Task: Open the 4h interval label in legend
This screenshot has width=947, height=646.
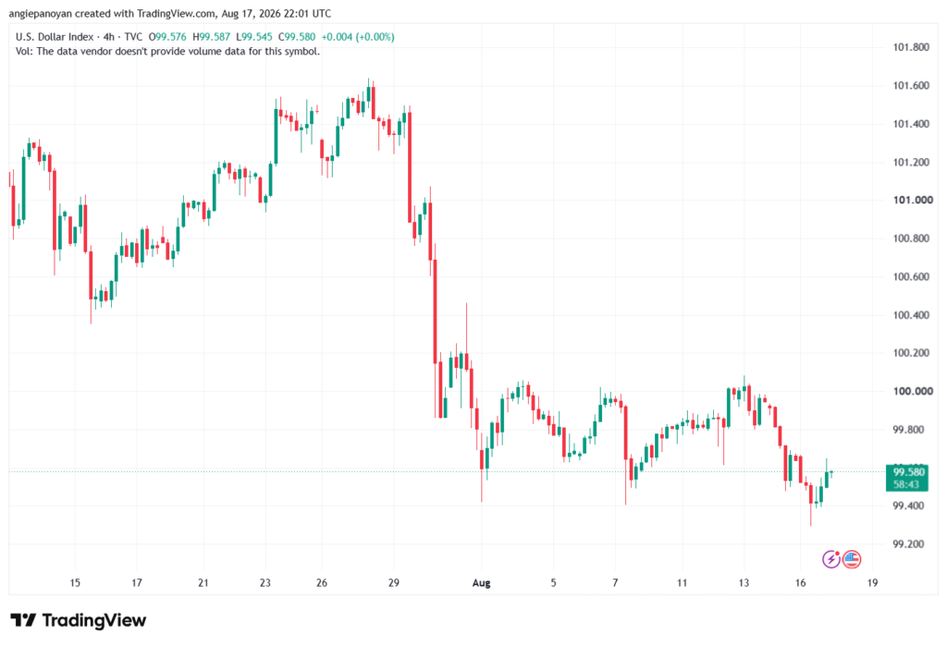Action: click(x=108, y=37)
